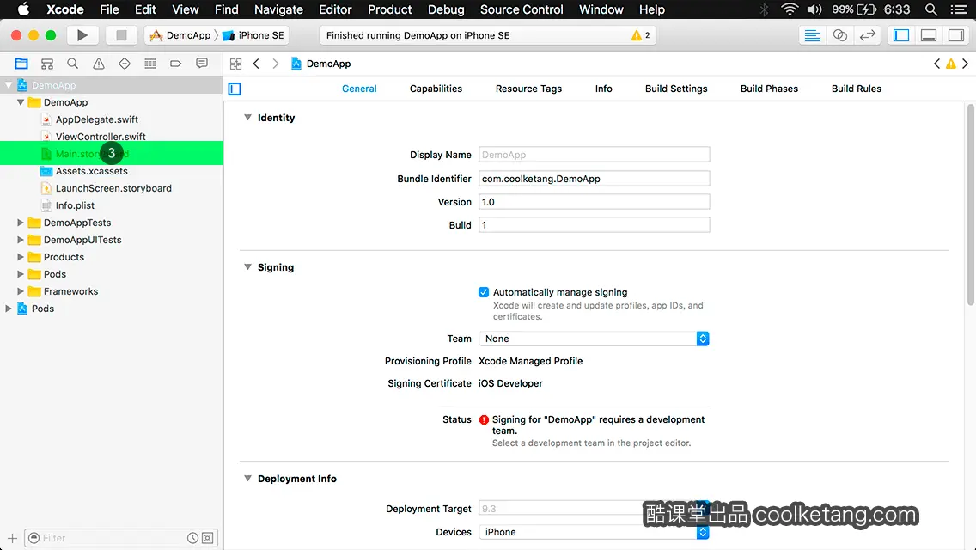Image resolution: width=976 pixels, height=550 pixels.
Task: Show the Assistant editor
Action: [x=839, y=35]
